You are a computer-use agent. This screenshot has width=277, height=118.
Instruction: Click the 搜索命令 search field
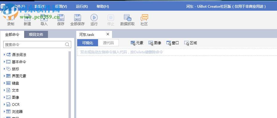[37, 44]
